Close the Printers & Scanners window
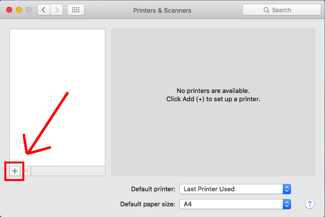The image size is (325, 217). tap(10, 10)
